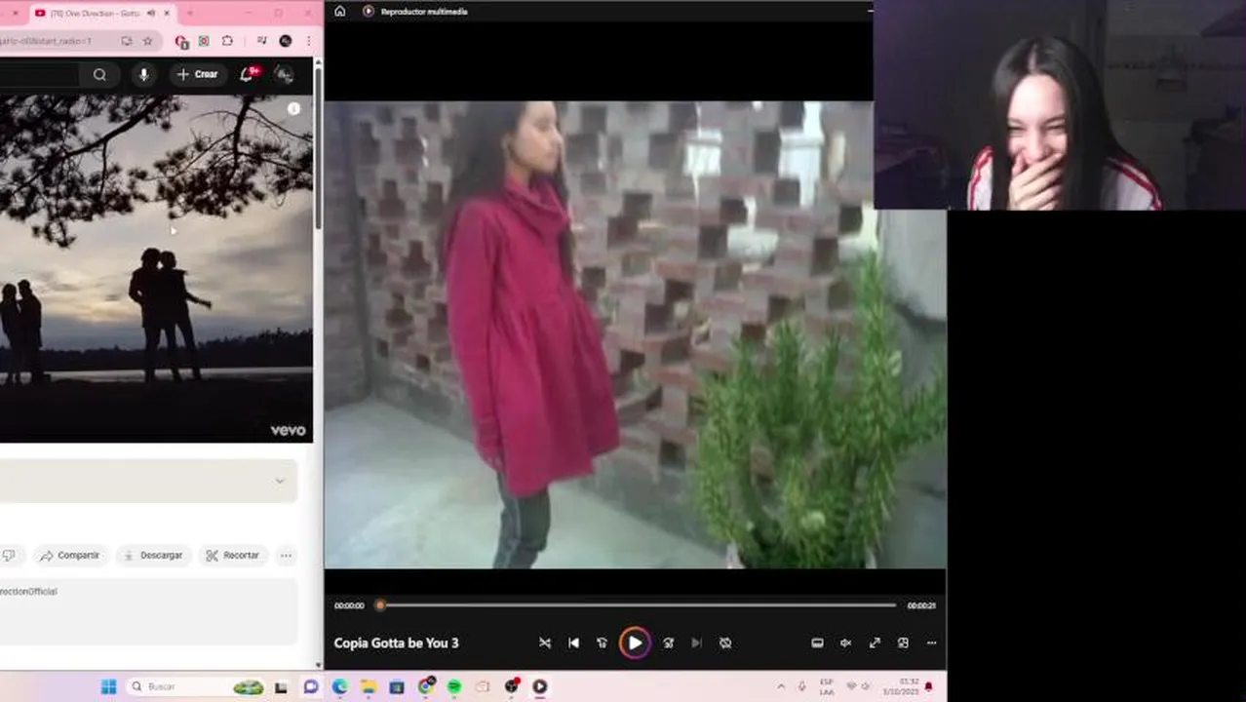This screenshot has width=1246, height=702.
Task: Skip forward thirty seconds in media player
Action: coord(668,643)
